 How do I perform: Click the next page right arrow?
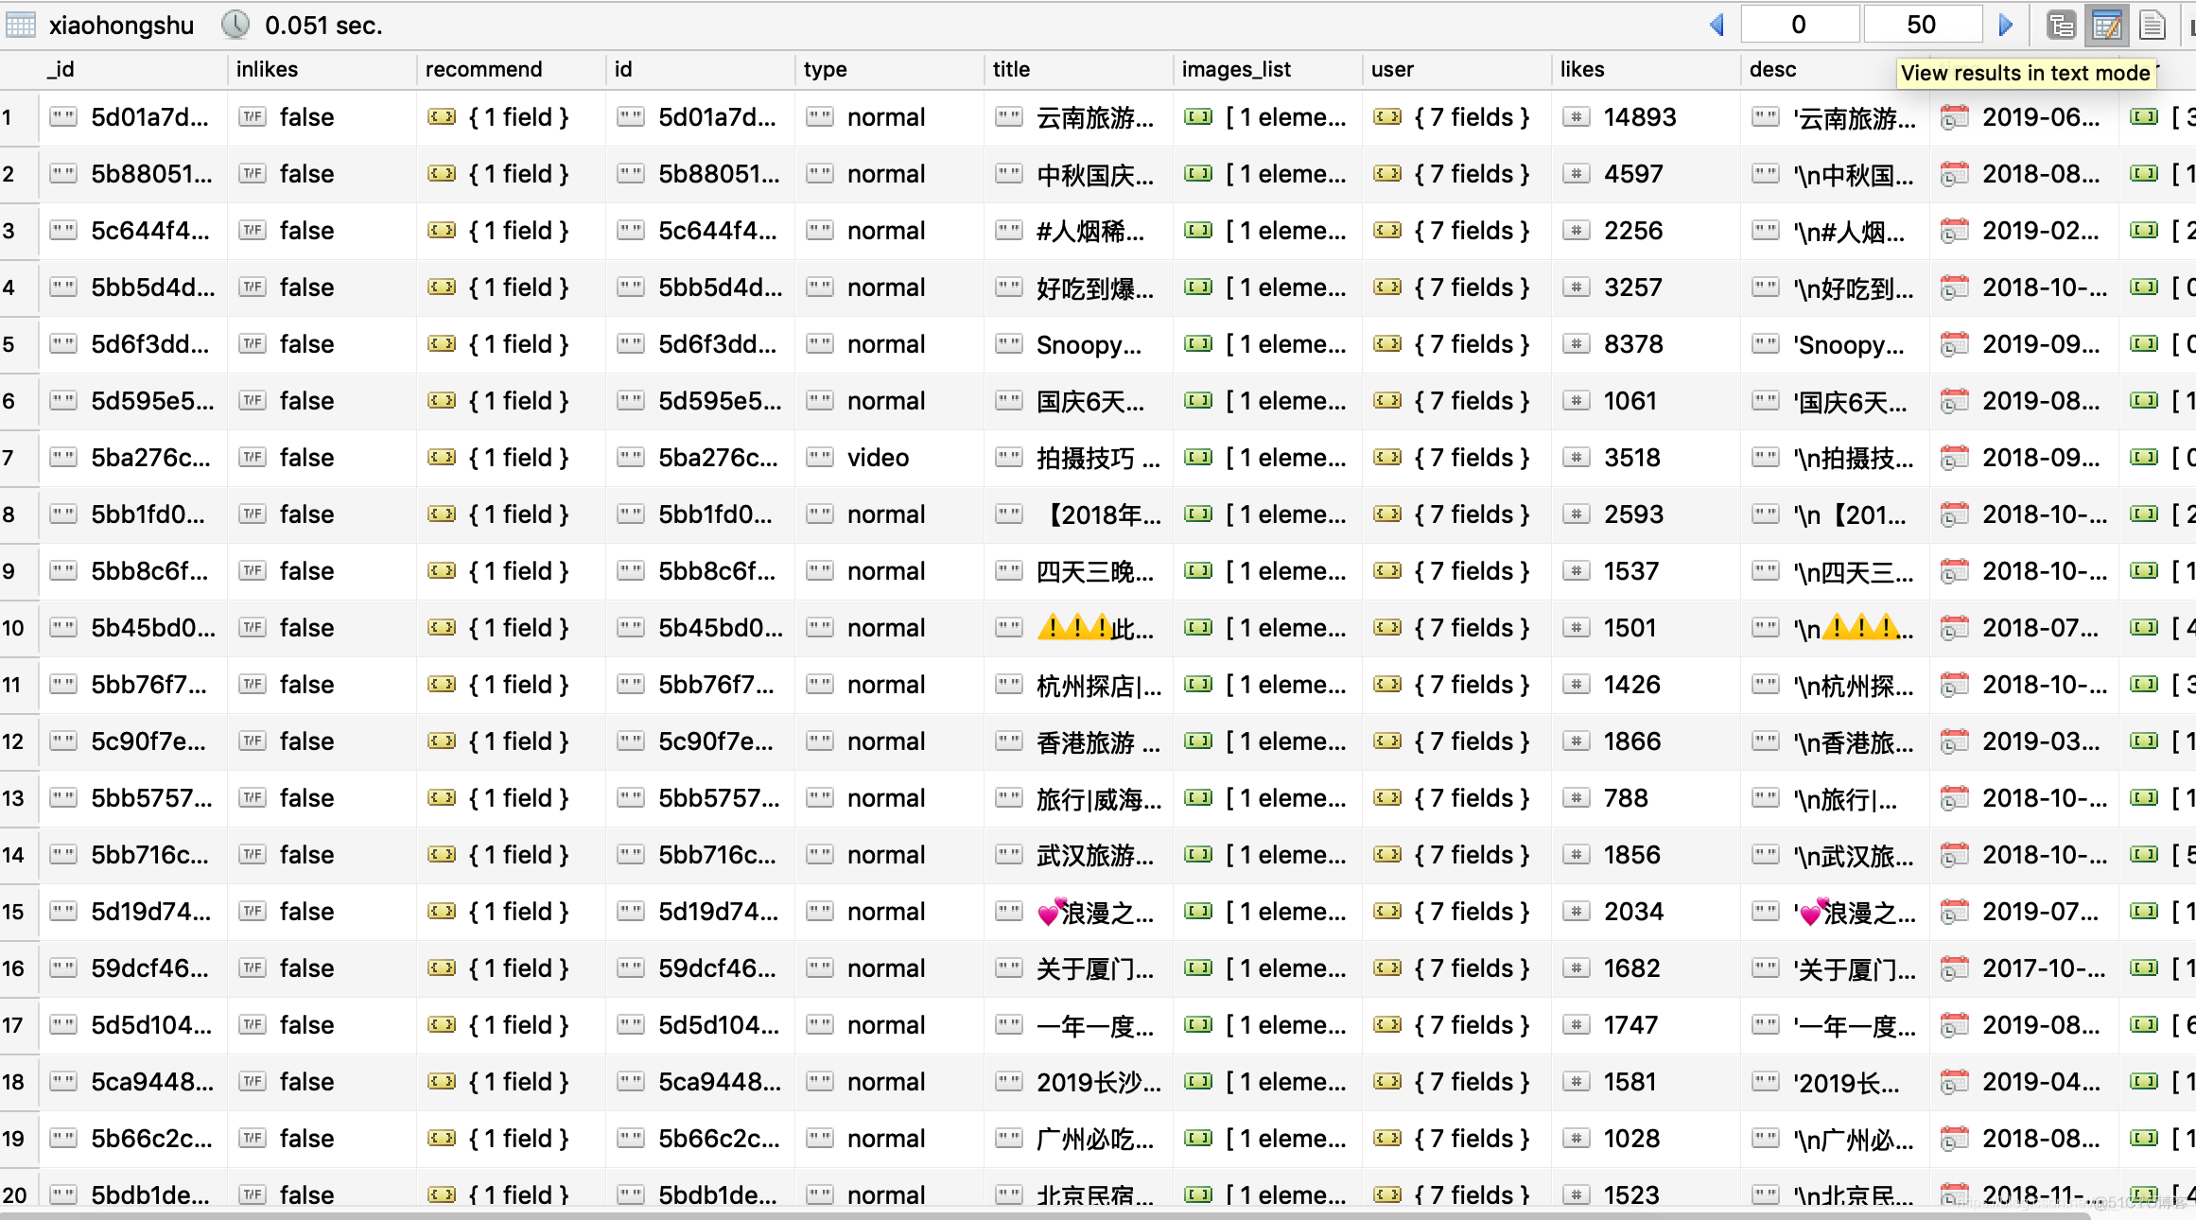pos(2005,26)
